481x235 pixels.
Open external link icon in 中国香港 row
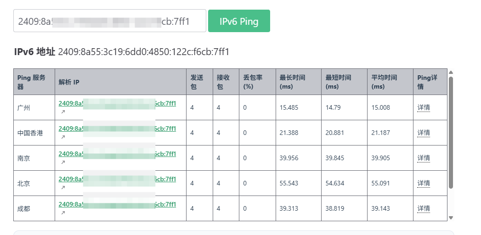63,137
